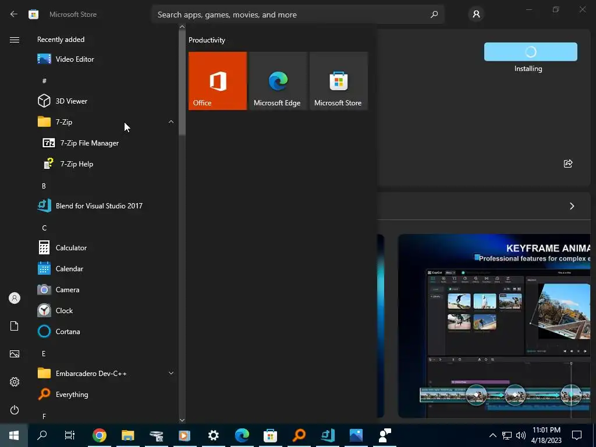The image size is (596, 447).
Task: Launch Cortana from app list
Action: point(107,331)
